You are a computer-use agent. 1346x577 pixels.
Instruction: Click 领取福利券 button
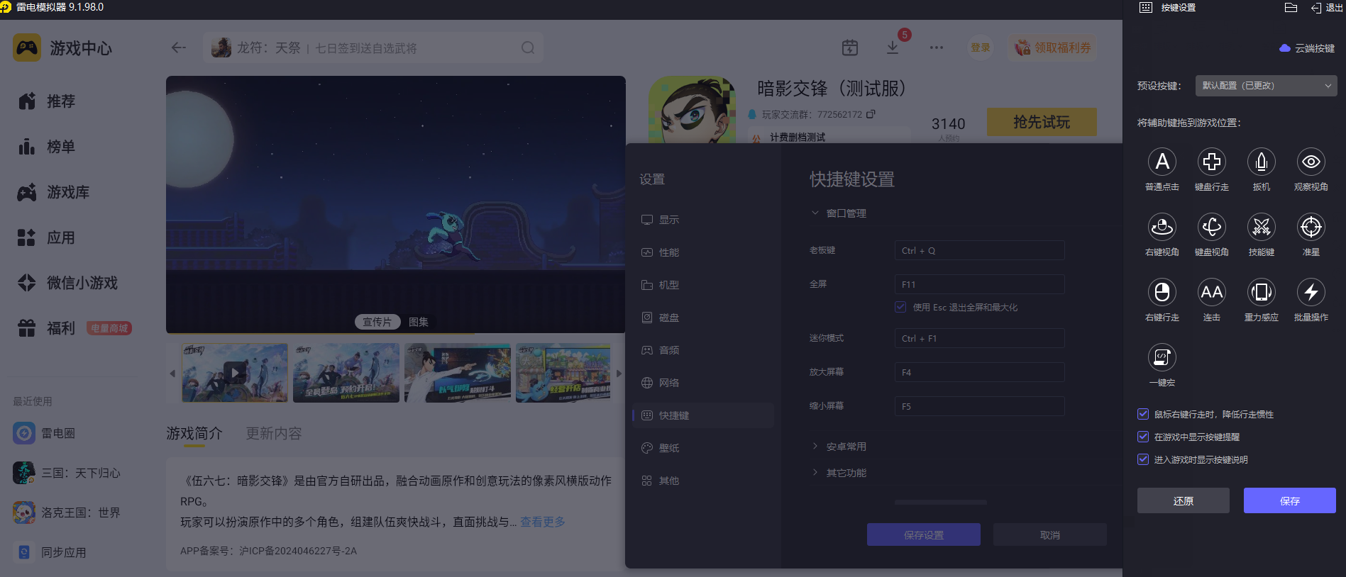(1053, 47)
